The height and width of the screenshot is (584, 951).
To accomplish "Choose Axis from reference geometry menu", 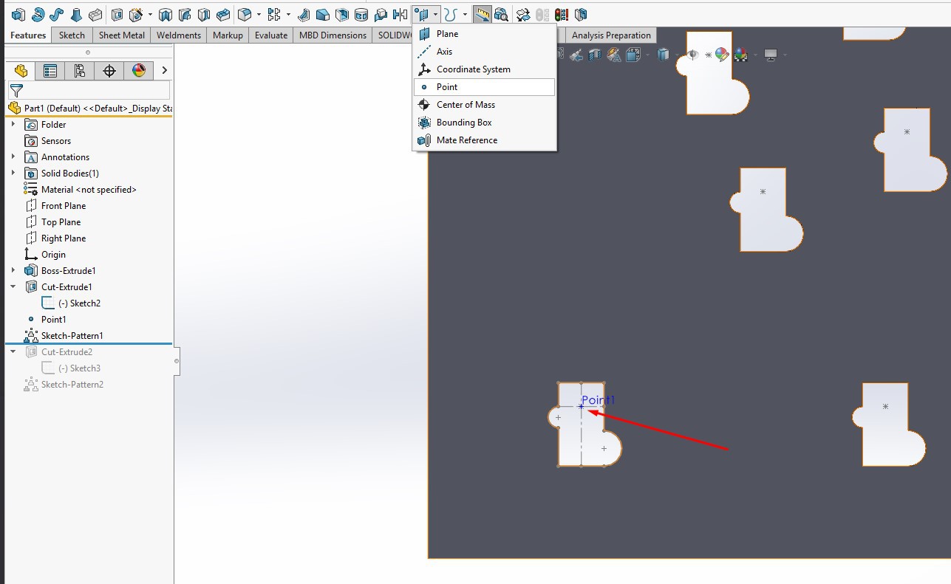I will pyautogui.click(x=484, y=52).
